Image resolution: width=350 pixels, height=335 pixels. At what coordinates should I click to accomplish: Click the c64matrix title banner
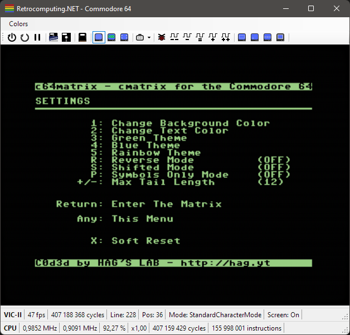[173, 86]
